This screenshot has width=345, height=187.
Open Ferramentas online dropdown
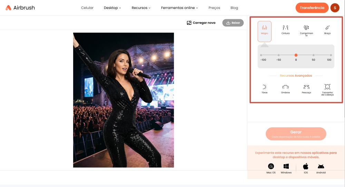(x=179, y=8)
